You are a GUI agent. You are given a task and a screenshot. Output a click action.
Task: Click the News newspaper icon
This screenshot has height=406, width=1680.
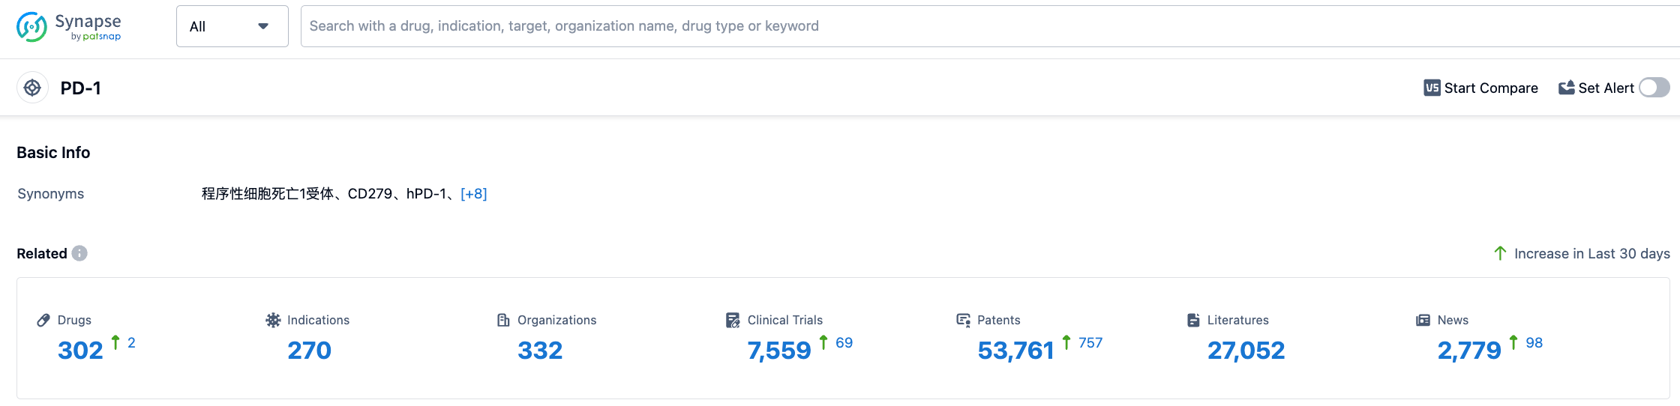(1423, 321)
